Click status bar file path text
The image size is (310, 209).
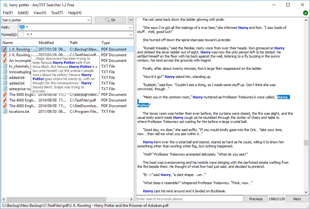(x=86, y=206)
